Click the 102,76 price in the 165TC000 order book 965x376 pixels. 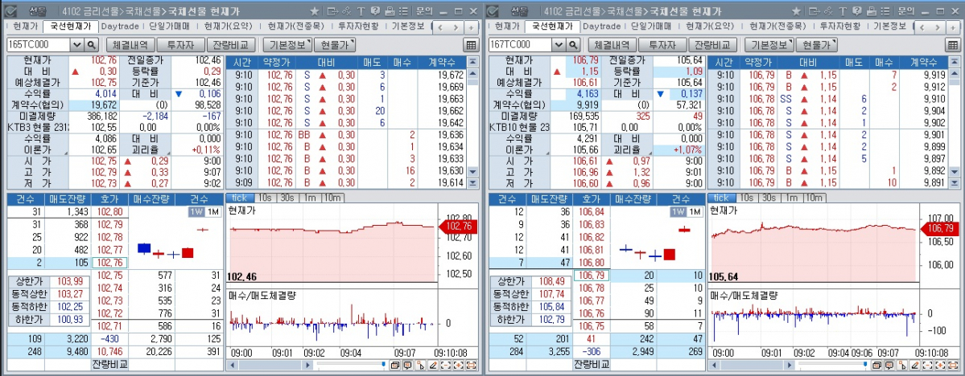(x=109, y=263)
